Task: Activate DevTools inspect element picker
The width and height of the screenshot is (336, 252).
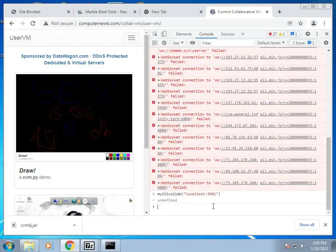Action: 155,34
